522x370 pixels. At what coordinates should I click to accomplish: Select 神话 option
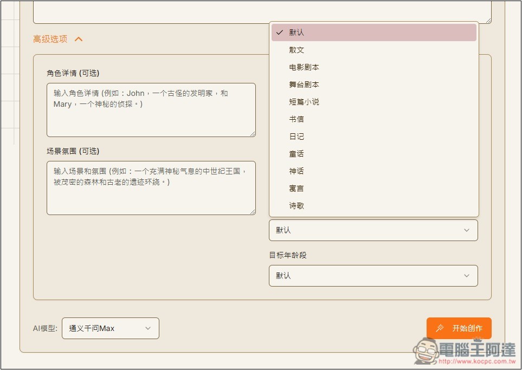(x=374, y=171)
